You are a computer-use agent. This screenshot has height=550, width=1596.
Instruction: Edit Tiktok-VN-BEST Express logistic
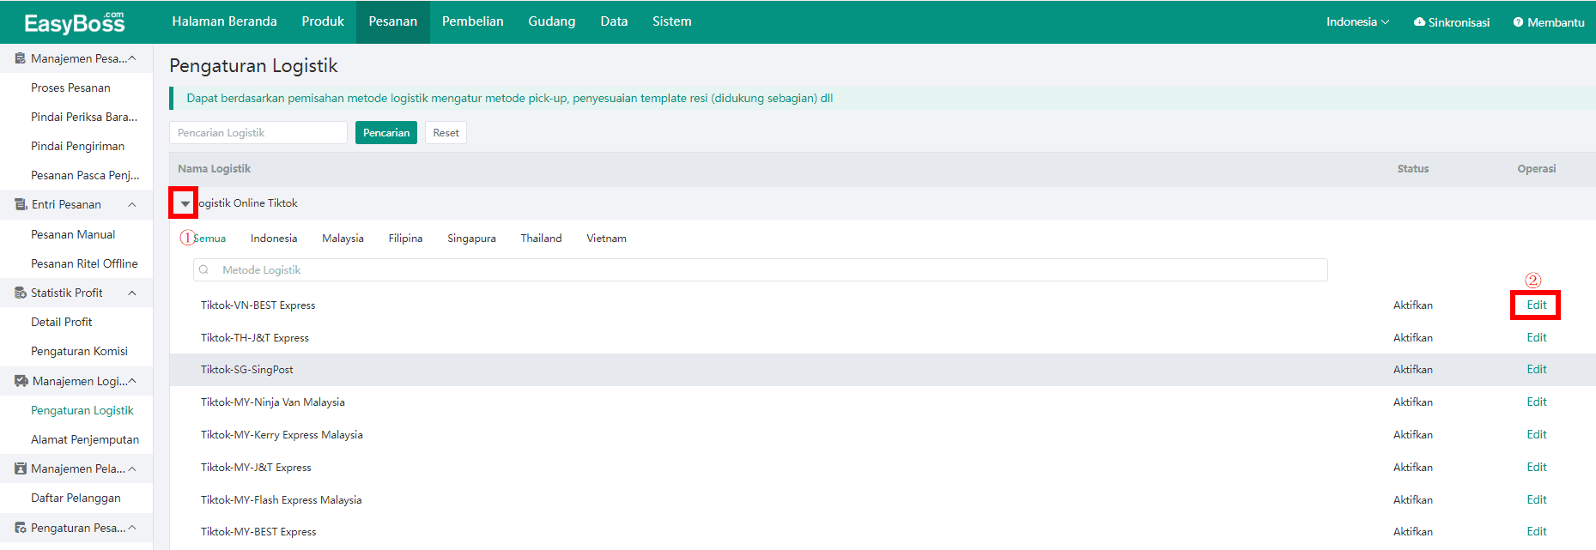1537,305
